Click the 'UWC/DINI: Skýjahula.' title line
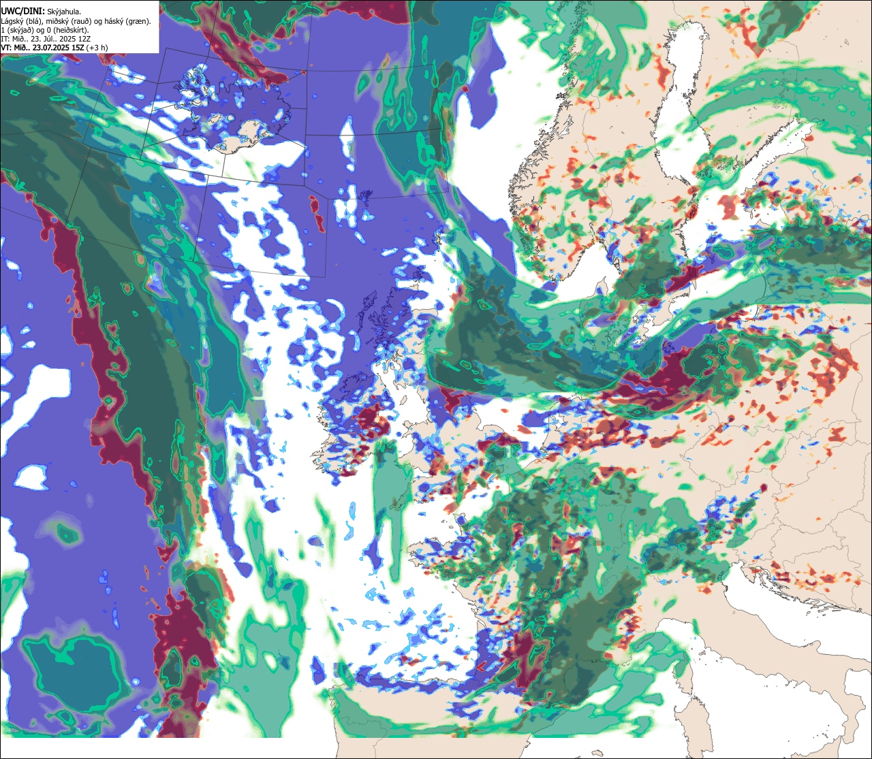Image resolution: width=872 pixels, height=759 pixels. tap(42, 11)
